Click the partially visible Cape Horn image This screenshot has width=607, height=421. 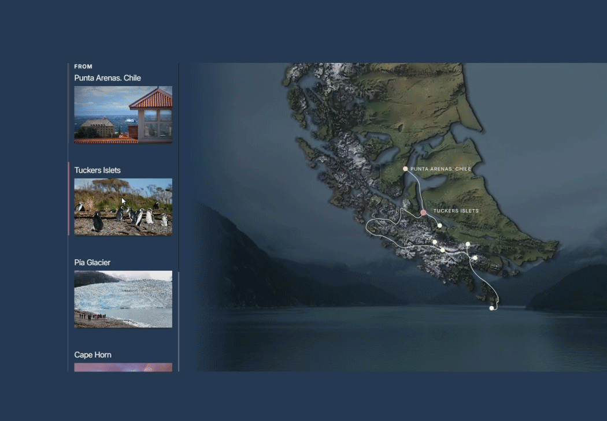(x=123, y=367)
